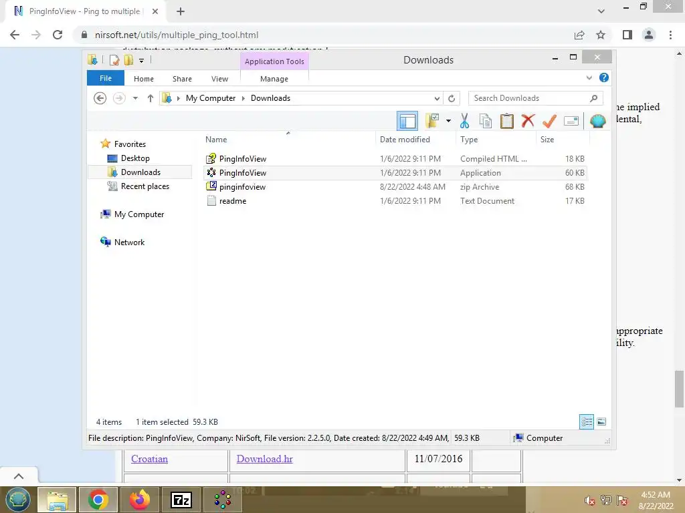Image resolution: width=685 pixels, height=513 pixels.
Task: Open dropdown arrow beside new folder icon
Action: [448, 121]
